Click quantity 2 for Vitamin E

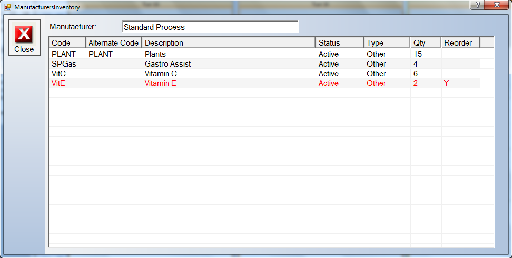(x=416, y=83)
